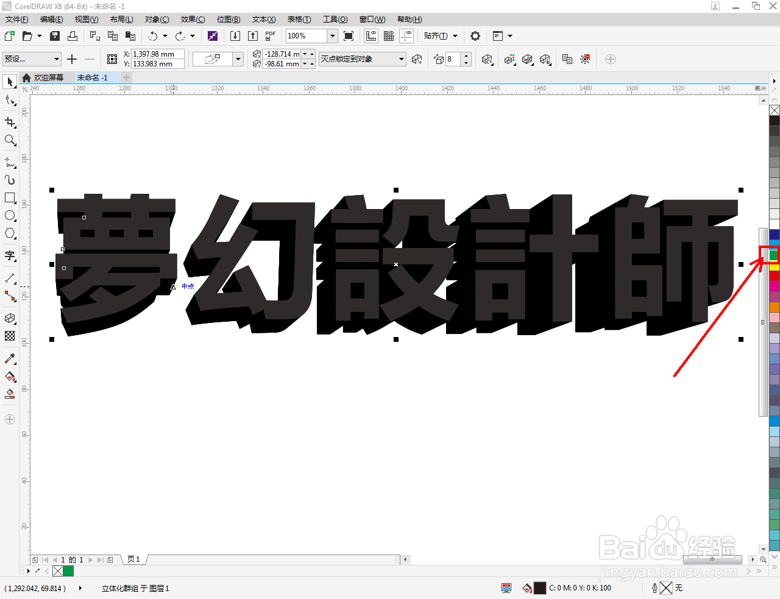Expand the Undo history dropdown arrow
The width and height of the screenshot is (780, 599).
pos(165,36)
